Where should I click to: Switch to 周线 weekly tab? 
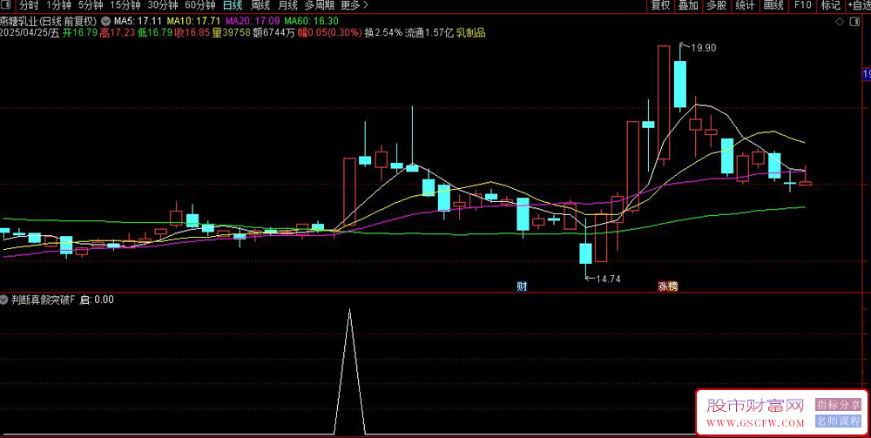pyautogui.click(x=260, y=5)
